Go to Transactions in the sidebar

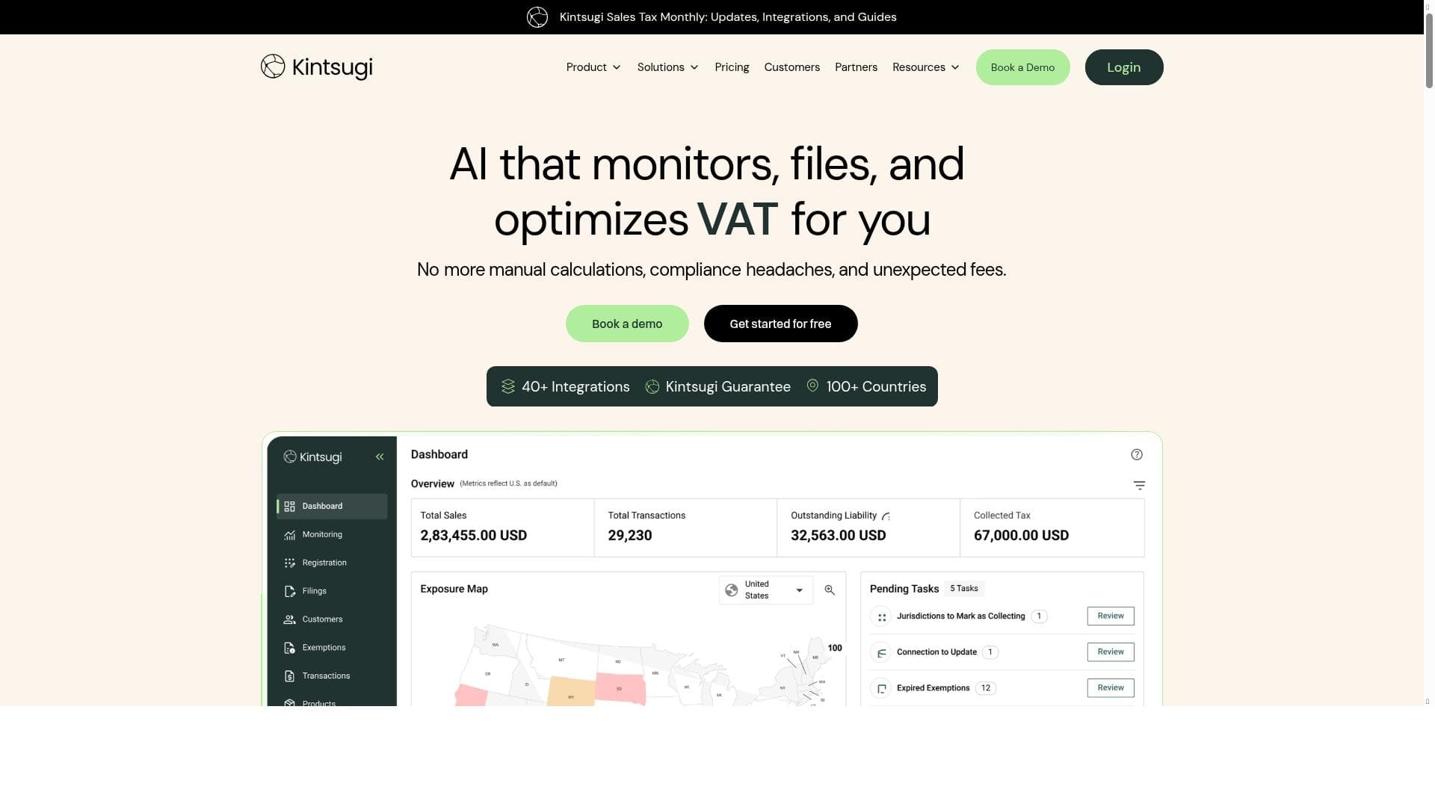coord(325,676)
